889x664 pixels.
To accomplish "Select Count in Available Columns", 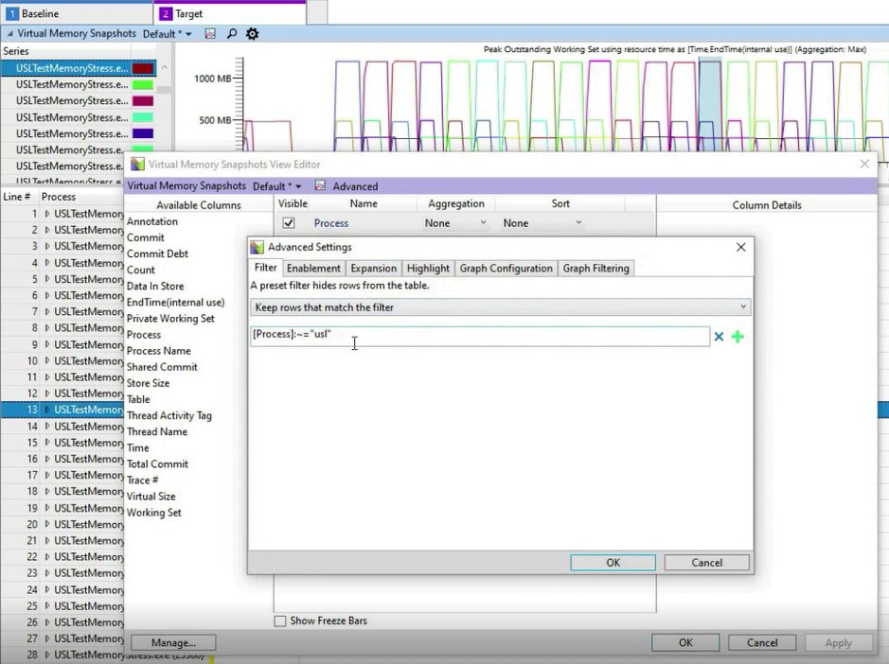I will click(x=141, y=271).
